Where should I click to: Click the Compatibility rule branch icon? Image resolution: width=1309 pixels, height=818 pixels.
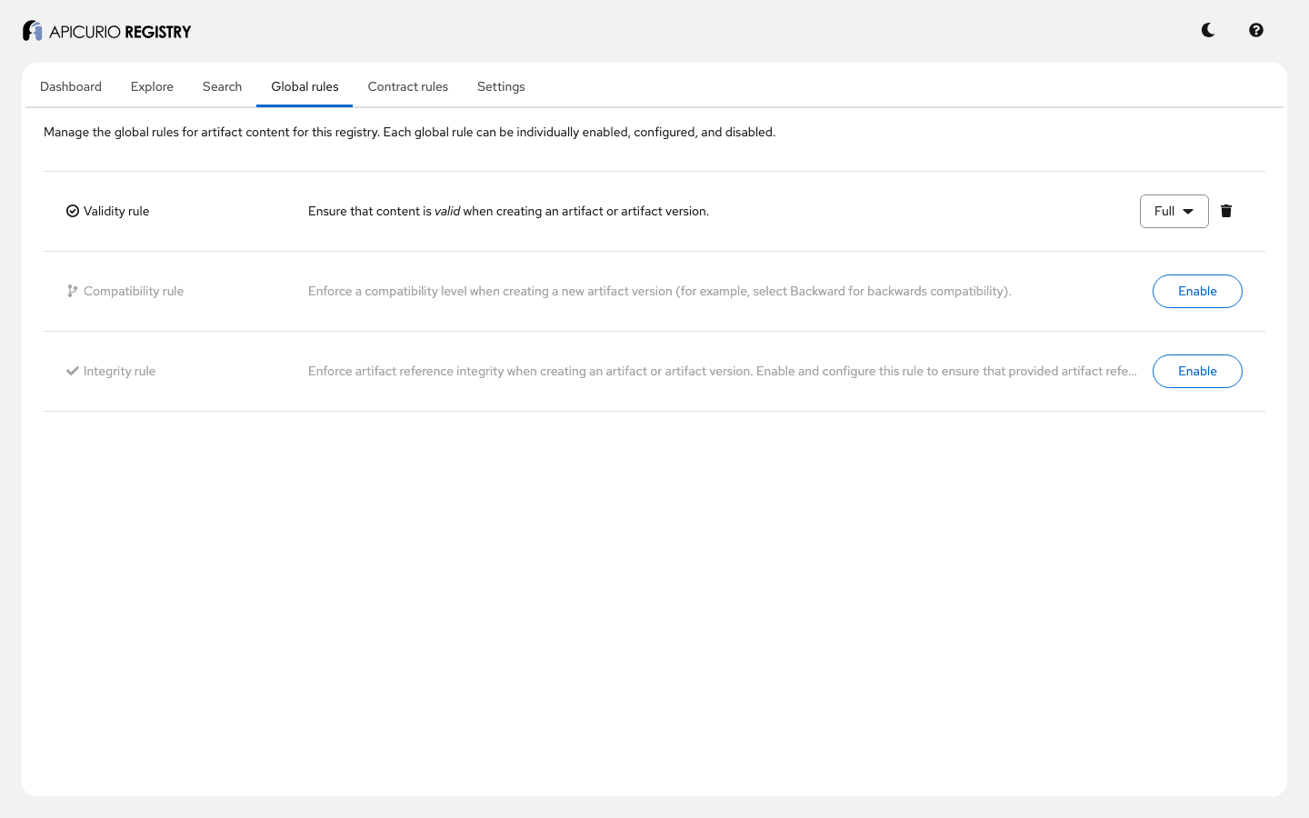click(x=72, y=291)
